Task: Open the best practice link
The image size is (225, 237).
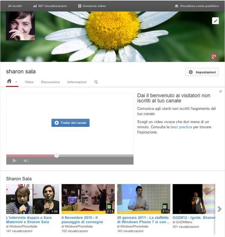Action: [x=181, y=127]
